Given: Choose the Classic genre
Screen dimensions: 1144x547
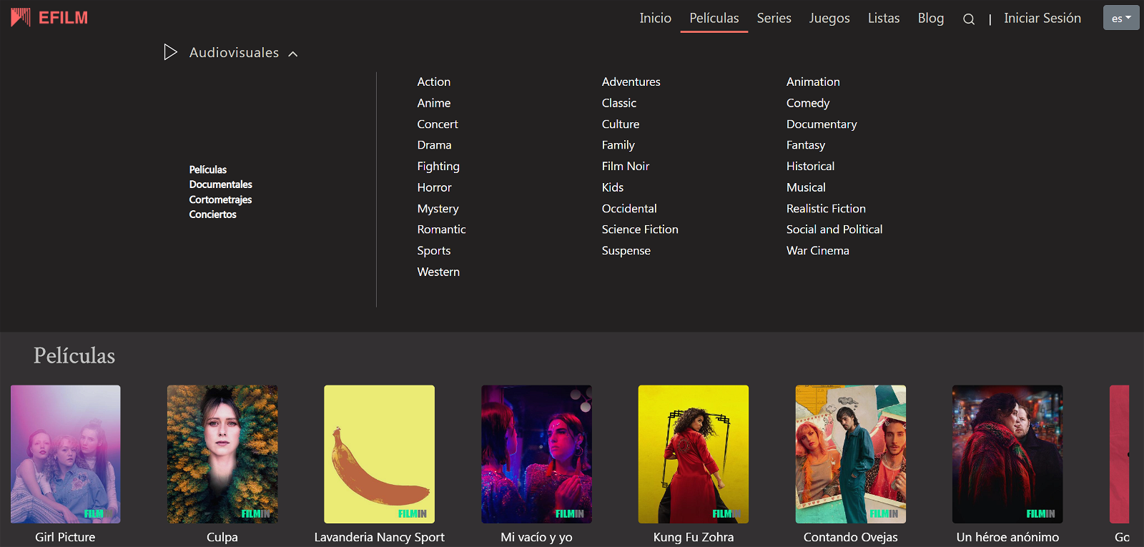Looking at the screenshot, I should click(618, 103).
